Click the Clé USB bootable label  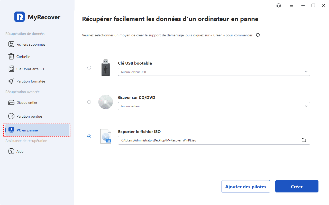tap(135, 63)
